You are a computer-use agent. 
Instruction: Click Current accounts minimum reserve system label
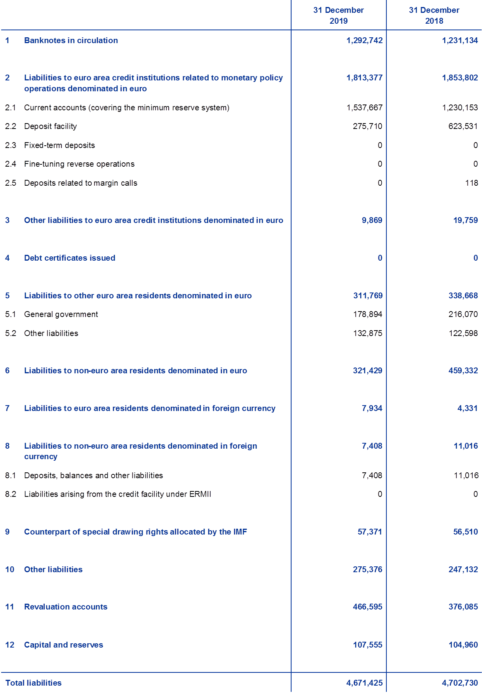[127, 108]
